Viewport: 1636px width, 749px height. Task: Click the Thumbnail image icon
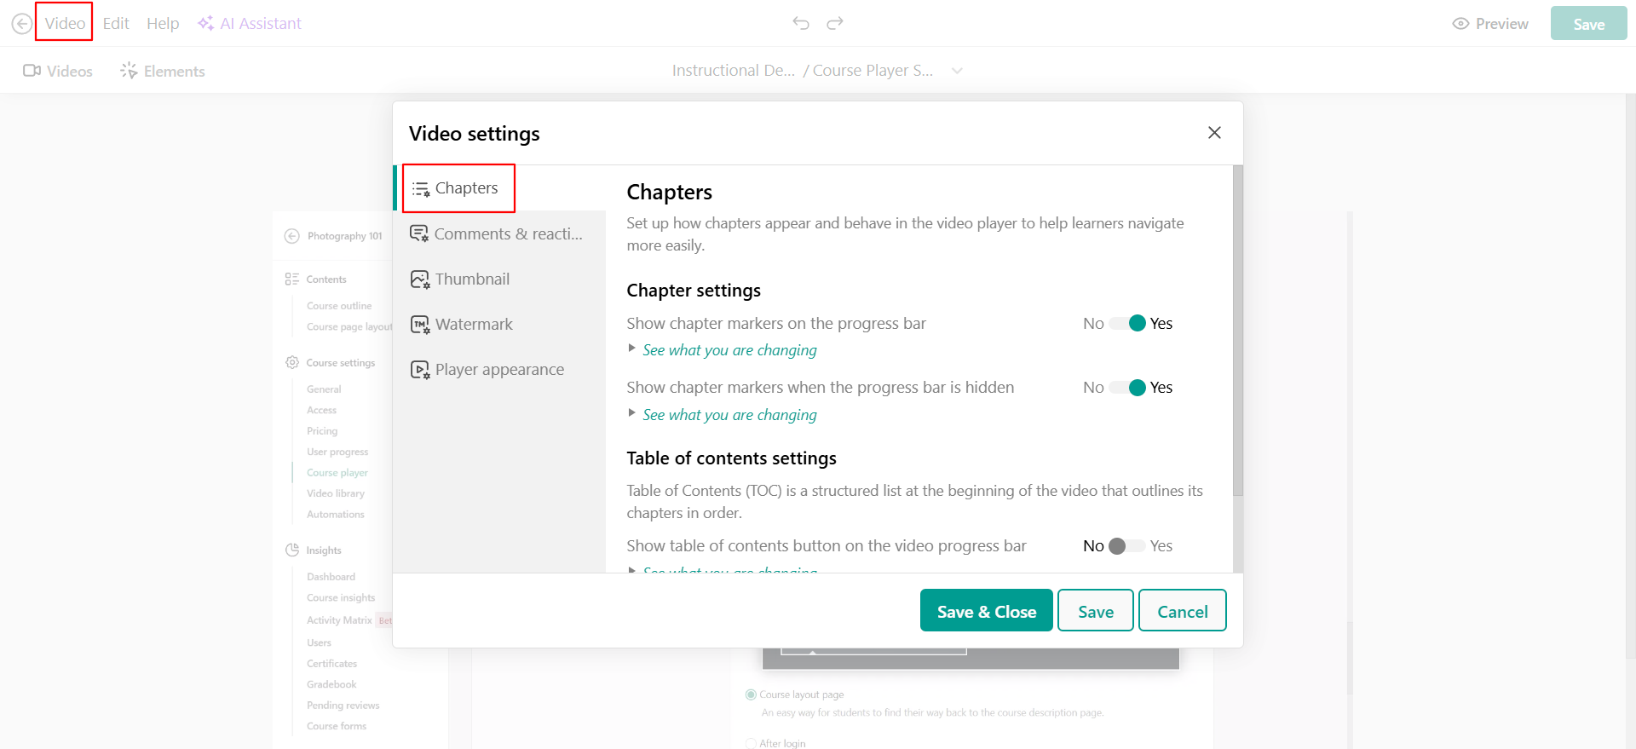(420, 279)
